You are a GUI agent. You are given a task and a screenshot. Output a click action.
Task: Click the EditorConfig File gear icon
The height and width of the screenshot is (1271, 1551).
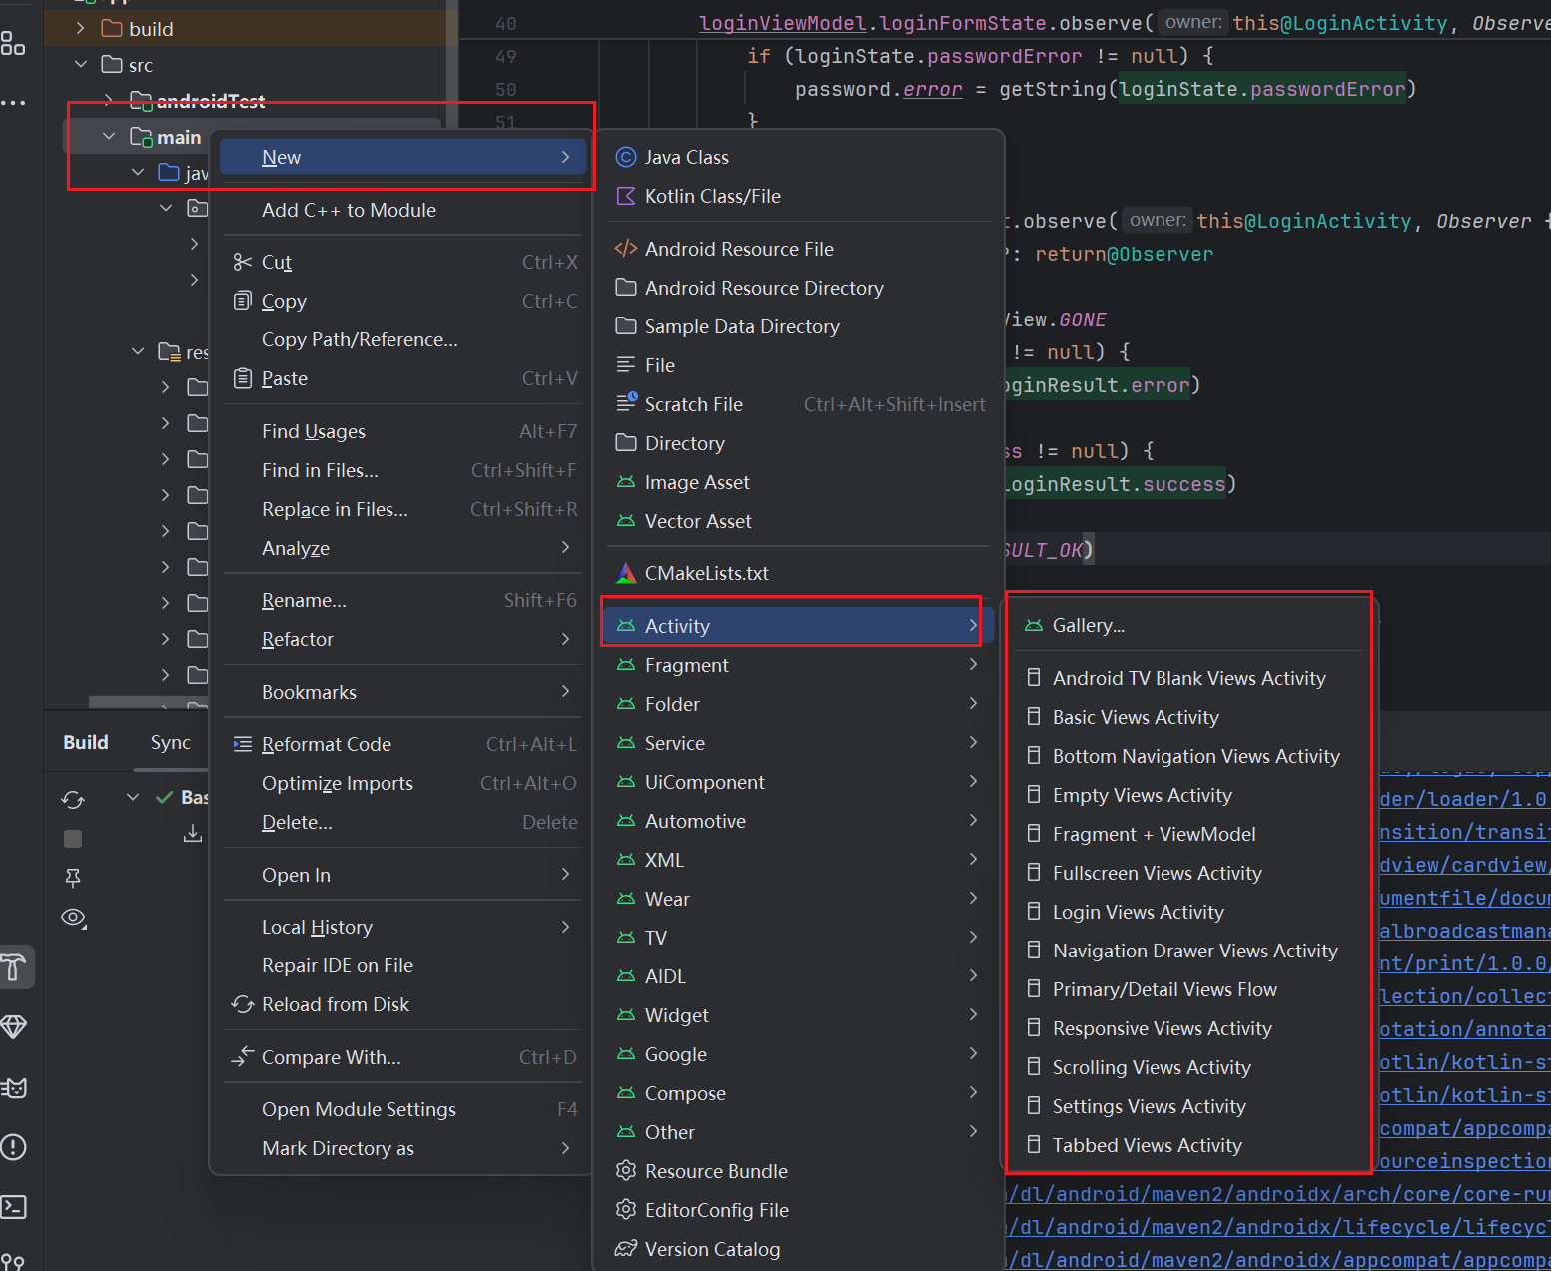pyautogui.click(x=626, y=1209)
